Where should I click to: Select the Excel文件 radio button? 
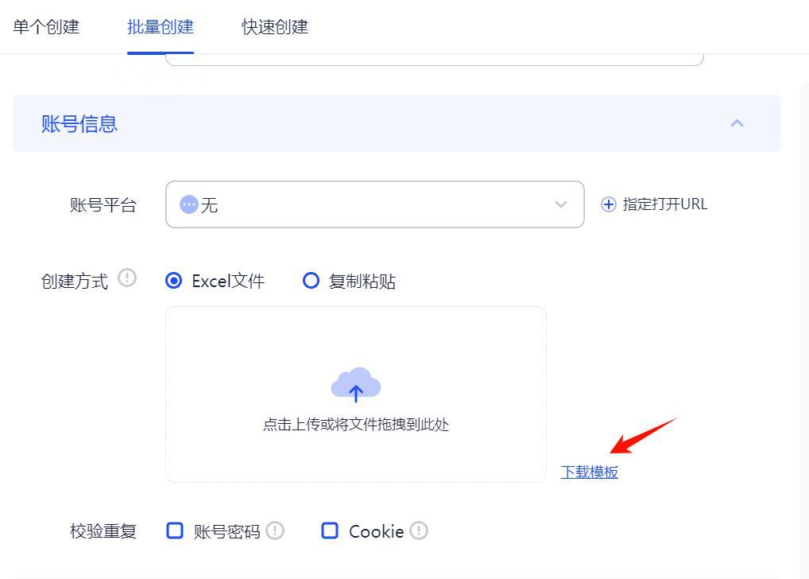point(173,281)
